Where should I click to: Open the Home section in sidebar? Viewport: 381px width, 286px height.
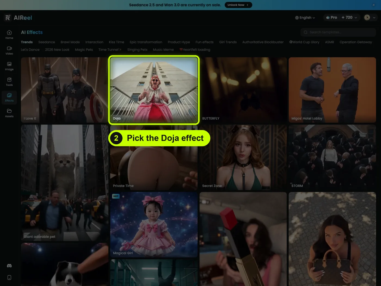coord(9,35)
